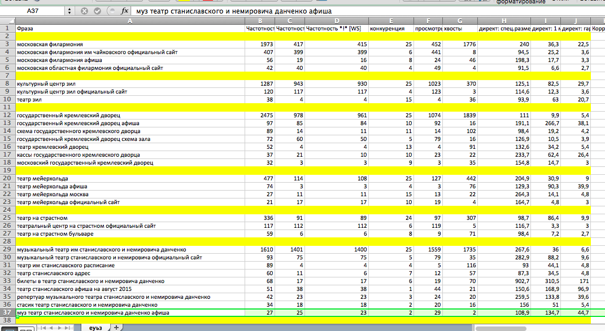Screen dimensions: 605x331
Task: Select row 12 header
Action: click(x=8, y=115)
